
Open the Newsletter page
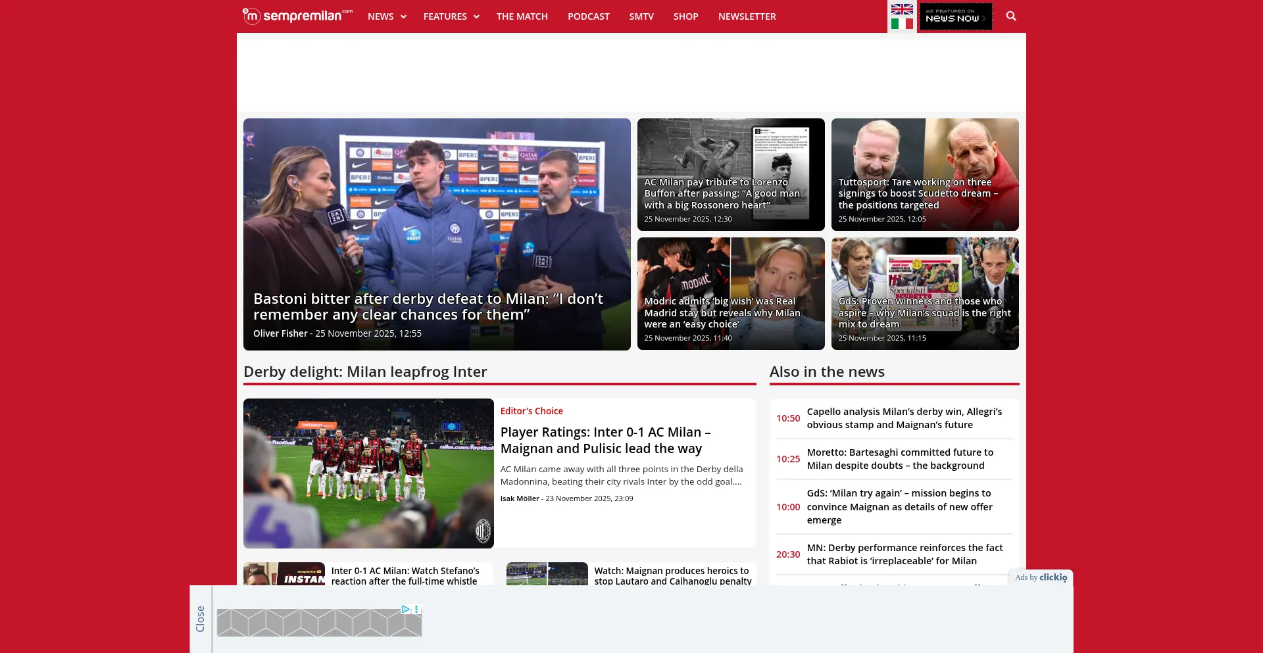point(747,16)
